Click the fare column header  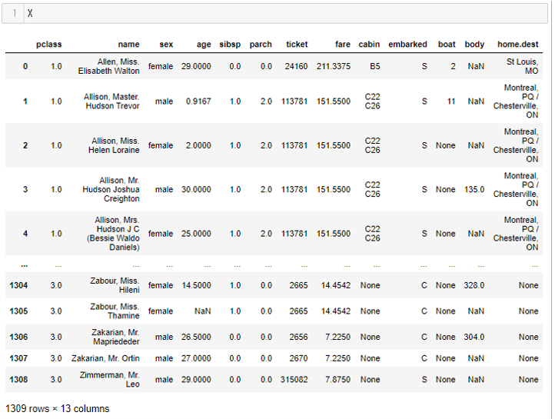(x=342, y=45)
